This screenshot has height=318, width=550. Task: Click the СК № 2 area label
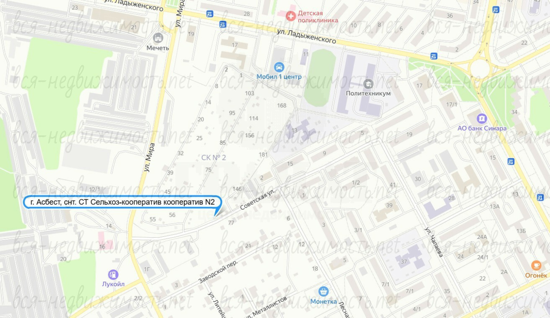point(214,158)
